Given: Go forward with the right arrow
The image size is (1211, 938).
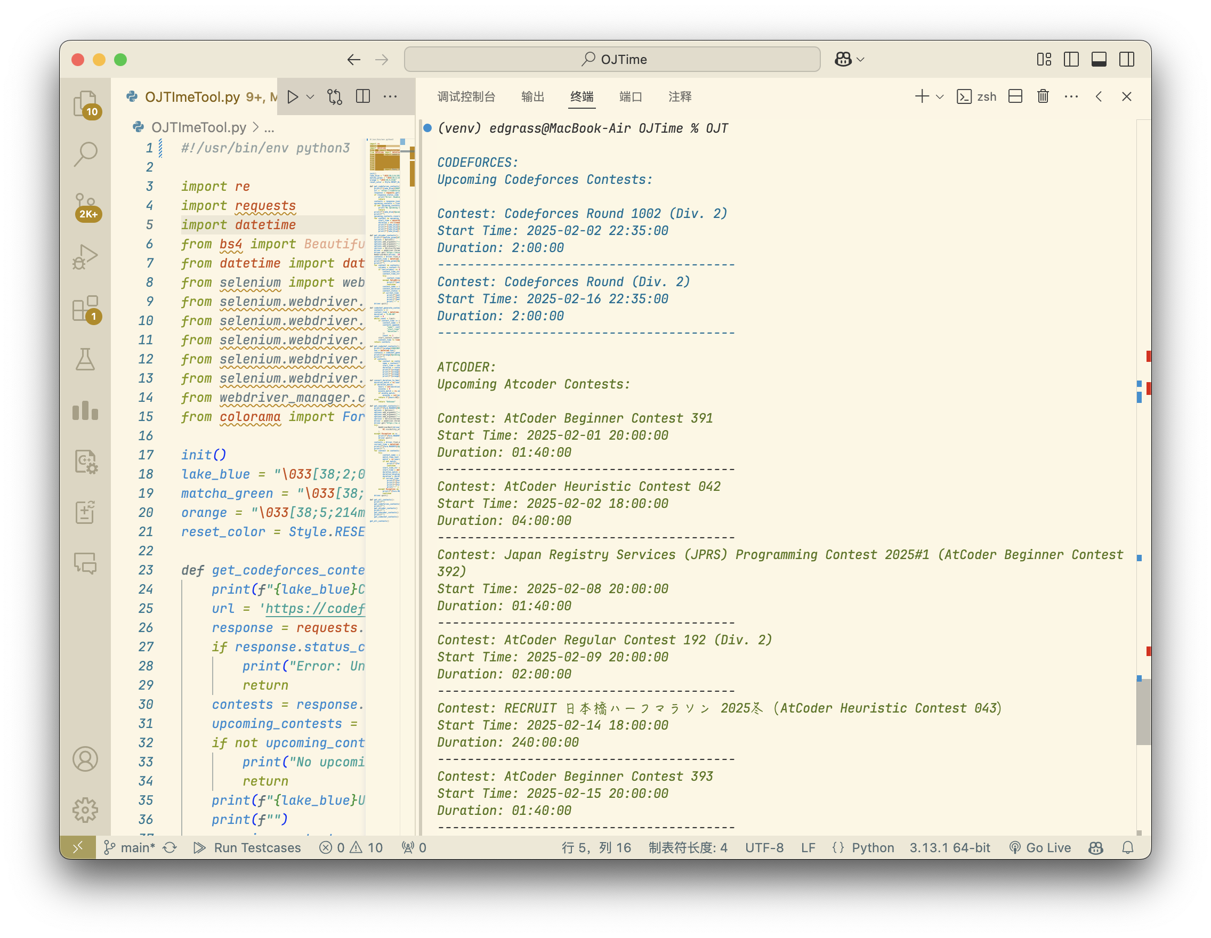Looking at the screenshot, I should pyautogui.click(x=382, y=59).
